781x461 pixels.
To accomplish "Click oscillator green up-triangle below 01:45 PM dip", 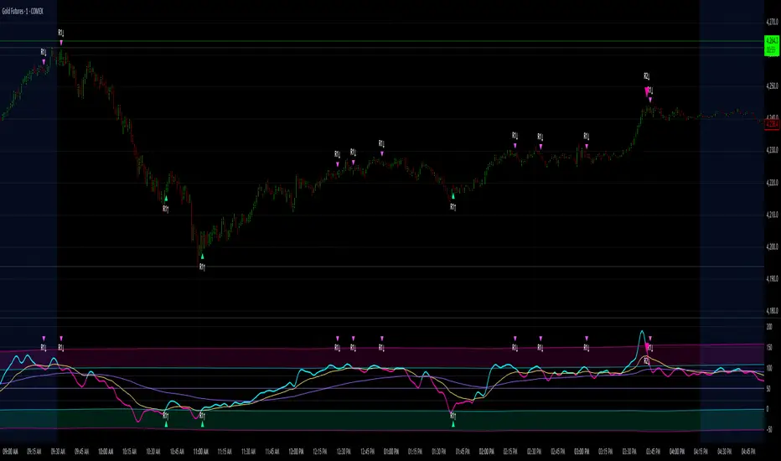I will click(x=453, y=425).
